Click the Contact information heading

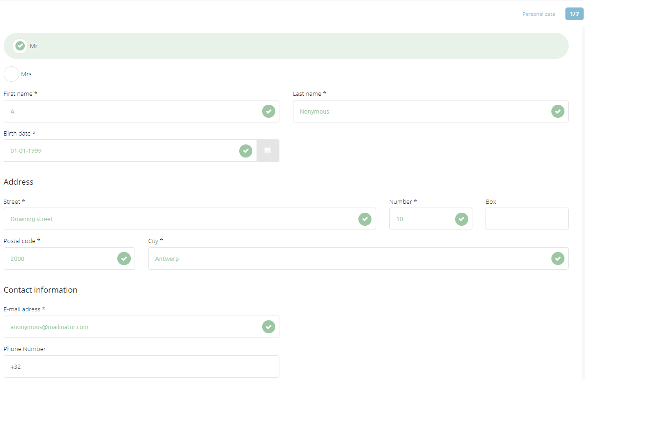click(41, 290)
